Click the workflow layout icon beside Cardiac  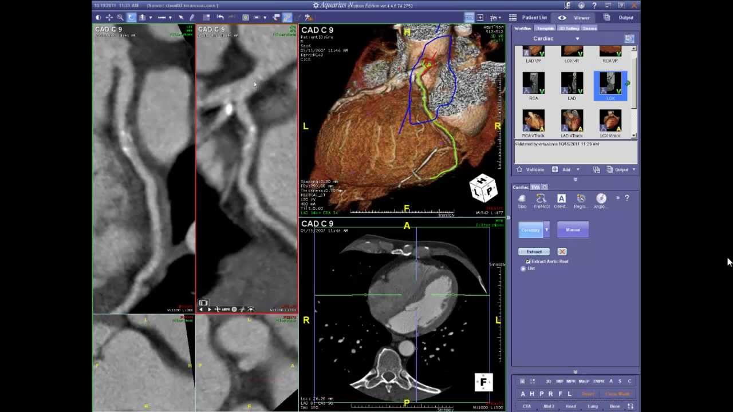coord(629,38)
